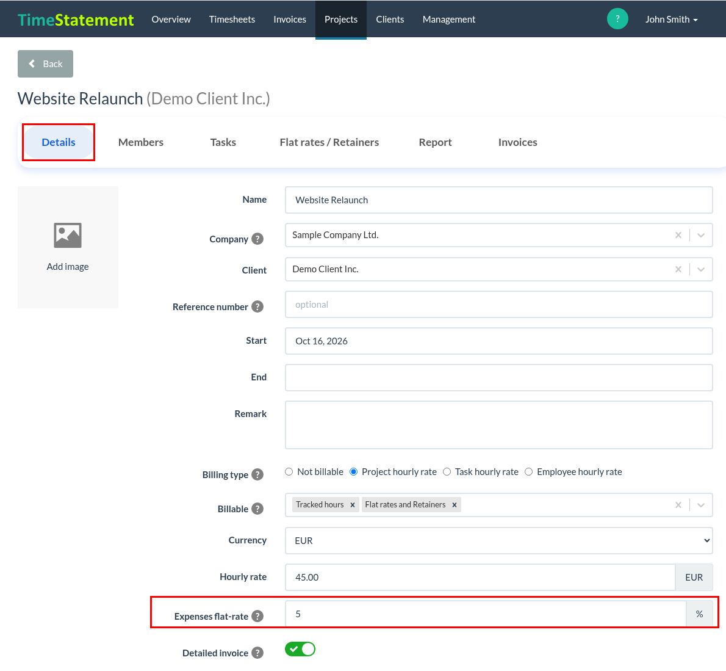The height and width of the screenshot is (671, 726).
Task: Open the John Smith user menu
Action: point(671,19)
